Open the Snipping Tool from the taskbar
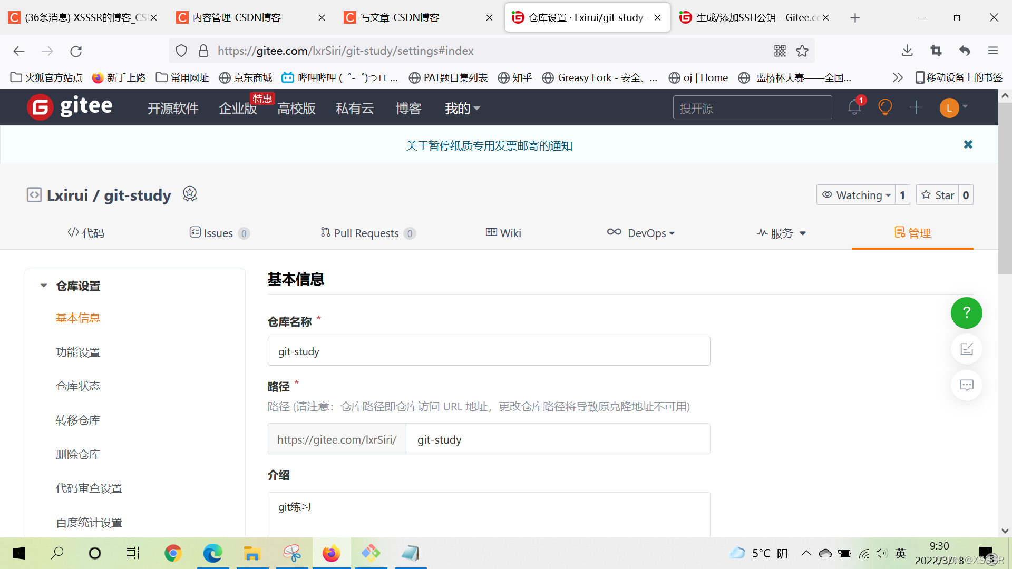The image size is (1012, 569). click(x=292, y=553)
